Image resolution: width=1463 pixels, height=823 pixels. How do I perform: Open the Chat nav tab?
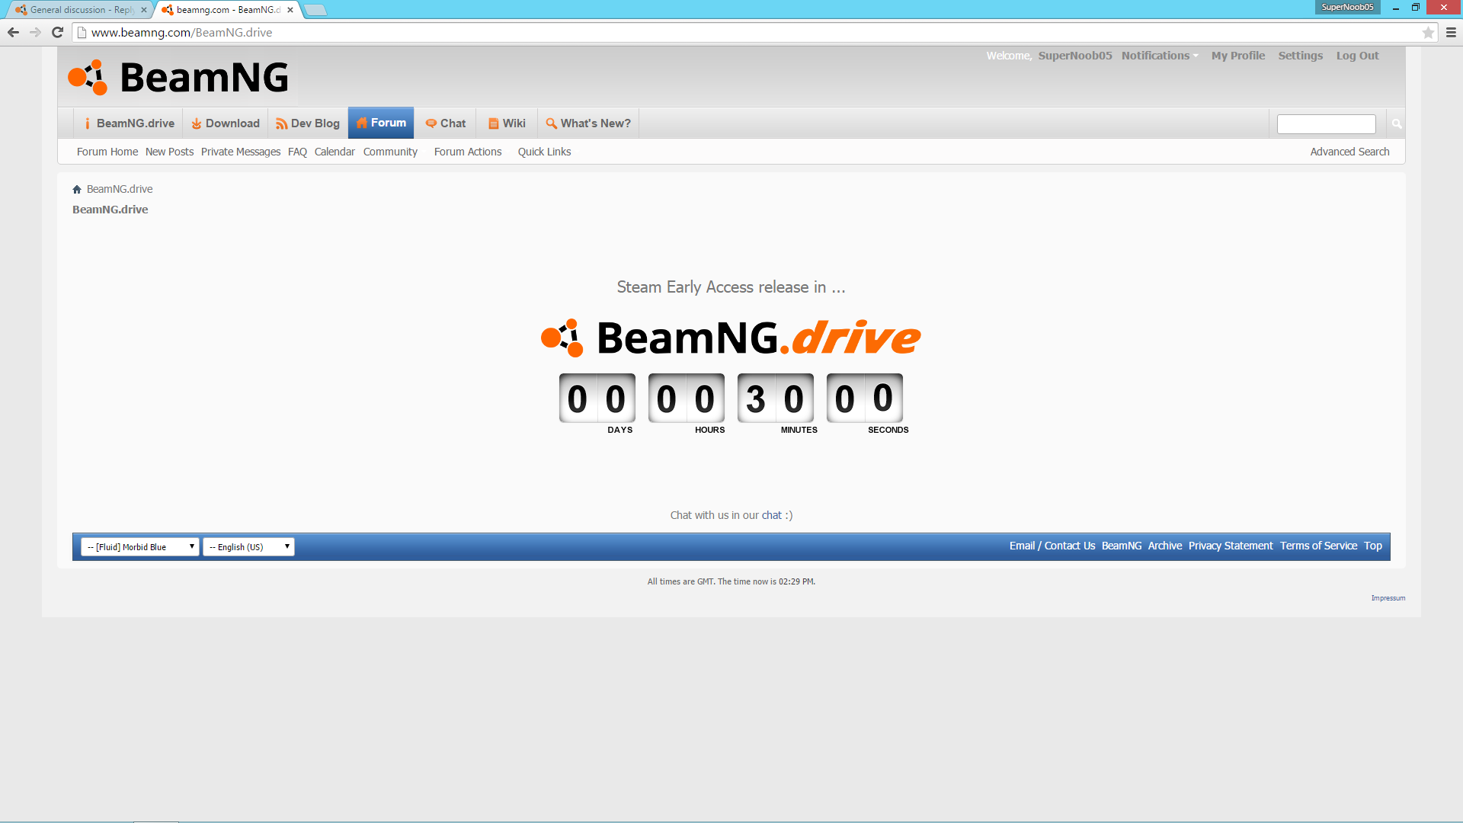click(x=446, y=123)
